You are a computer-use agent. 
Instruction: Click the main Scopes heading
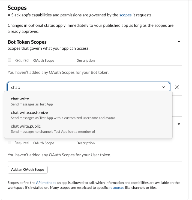click(x=17, y=8)
